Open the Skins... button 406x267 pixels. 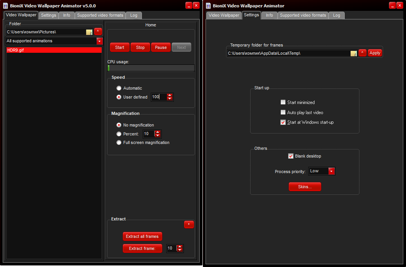(305, 187)
